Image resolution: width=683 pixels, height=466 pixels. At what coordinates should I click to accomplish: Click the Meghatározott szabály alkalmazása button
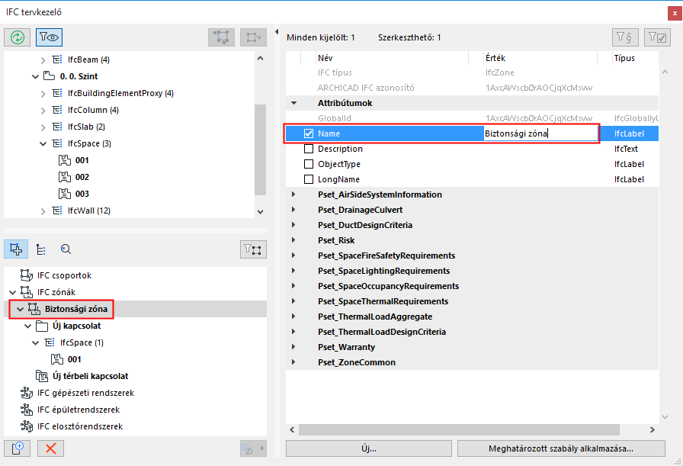560,448
